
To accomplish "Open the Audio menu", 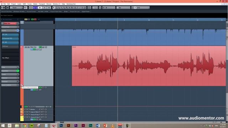I will coord(19,4).
